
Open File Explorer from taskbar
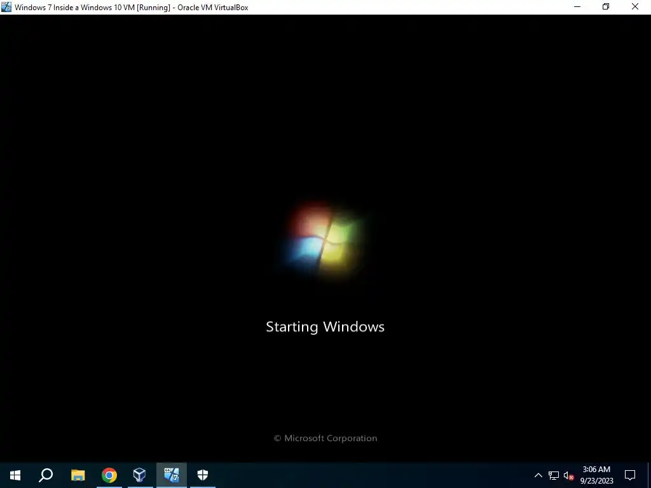[78, 475]
